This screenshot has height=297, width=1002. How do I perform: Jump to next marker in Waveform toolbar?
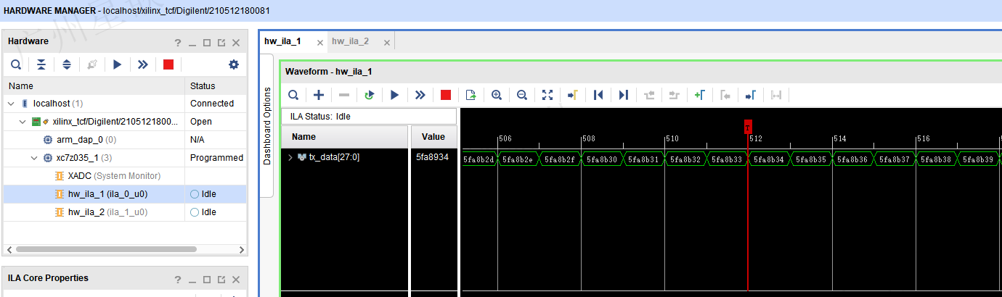point(751,95)
